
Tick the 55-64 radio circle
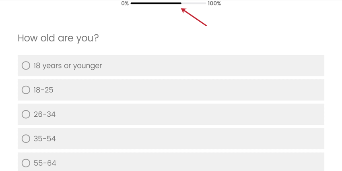pos(26,163)
